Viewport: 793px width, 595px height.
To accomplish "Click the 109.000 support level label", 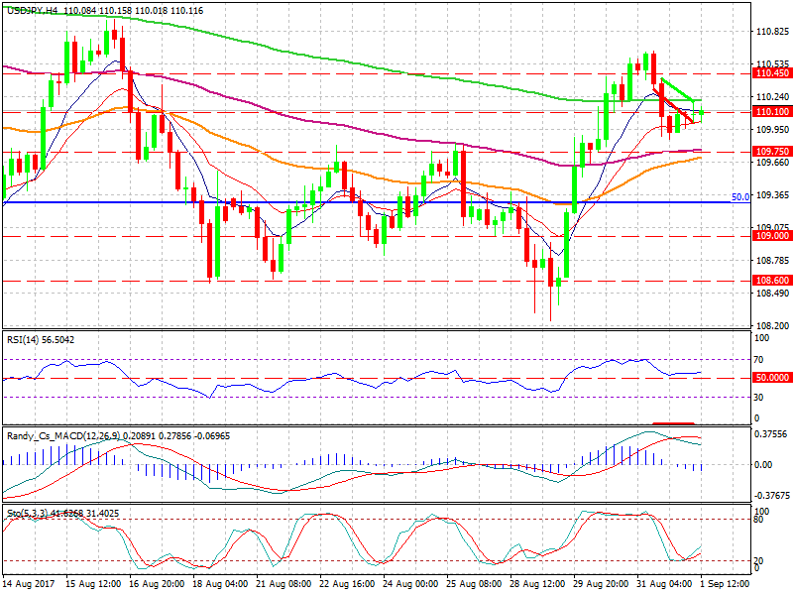I will point(771,236).
